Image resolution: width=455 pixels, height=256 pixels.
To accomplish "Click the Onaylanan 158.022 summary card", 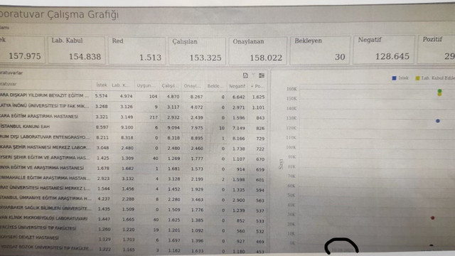I will pyautogui.click(x=257, y=50).
